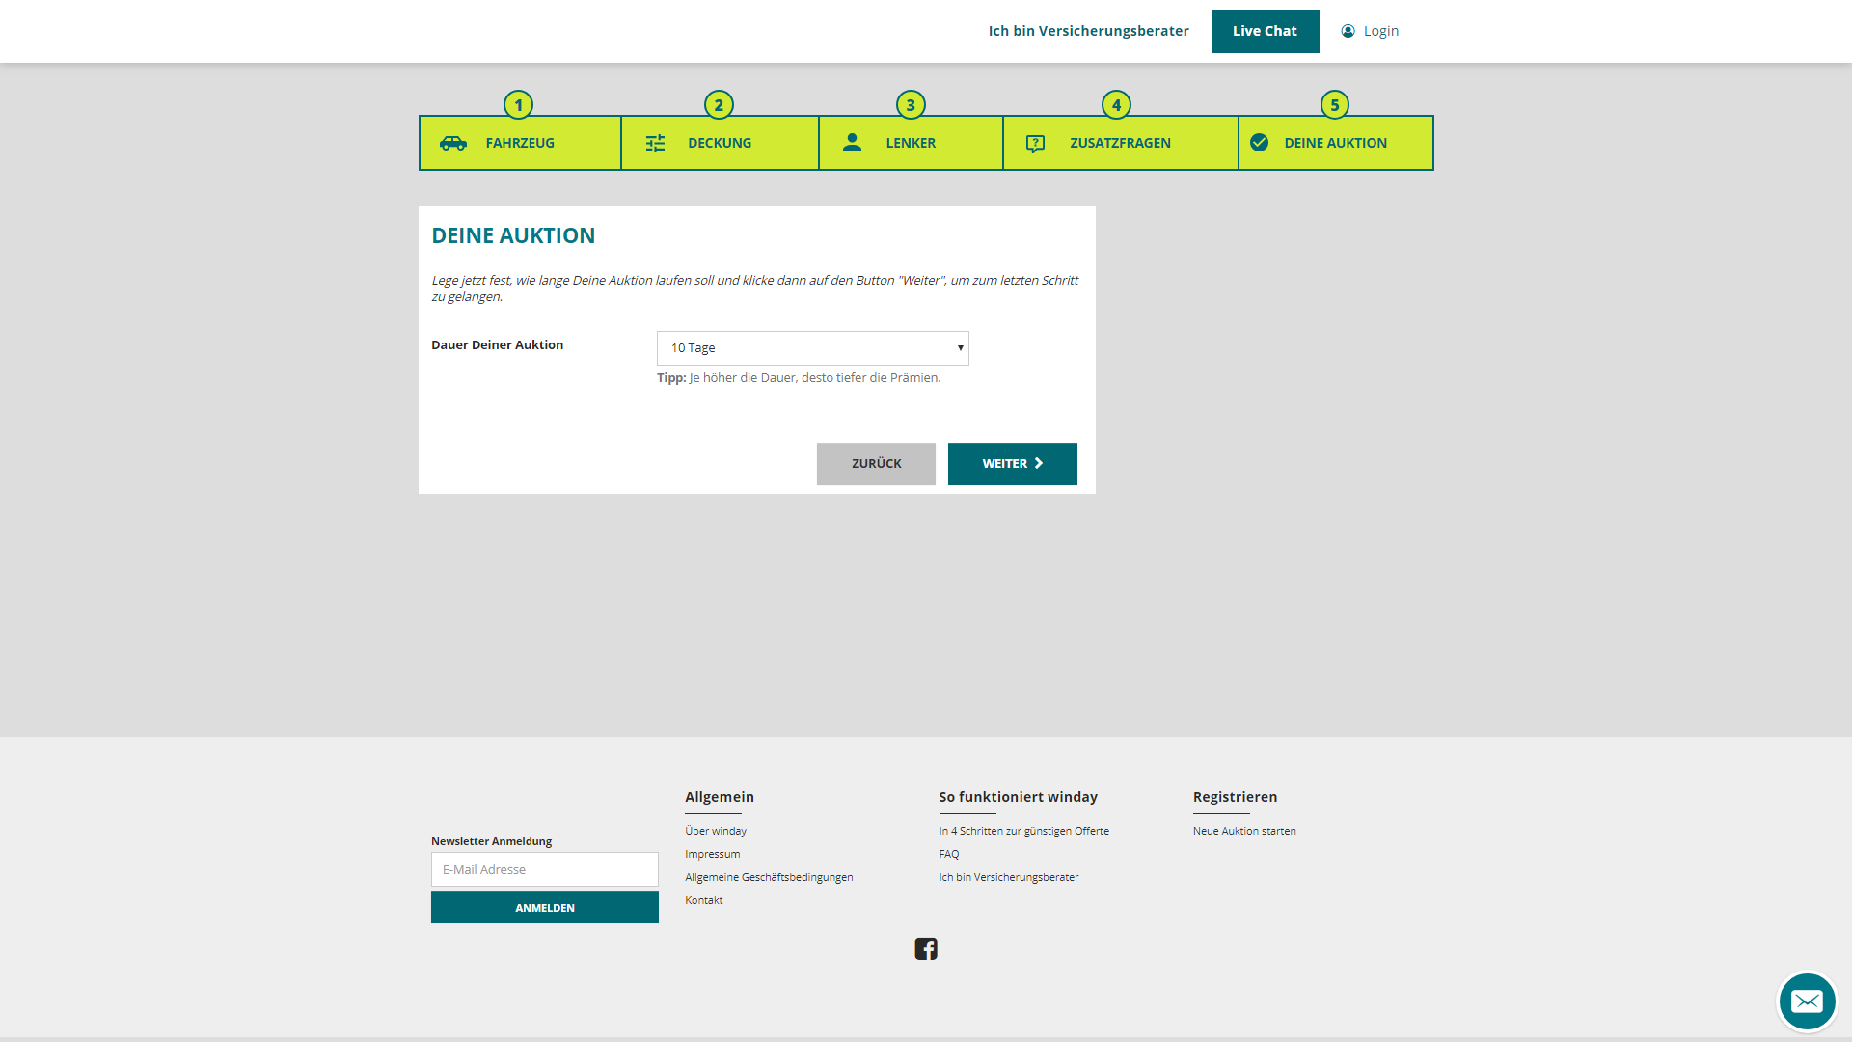Focus the E-Mail Adresse field
Image resolution: width=1852 pixels, height=1042 pixels.
[544, 869]
